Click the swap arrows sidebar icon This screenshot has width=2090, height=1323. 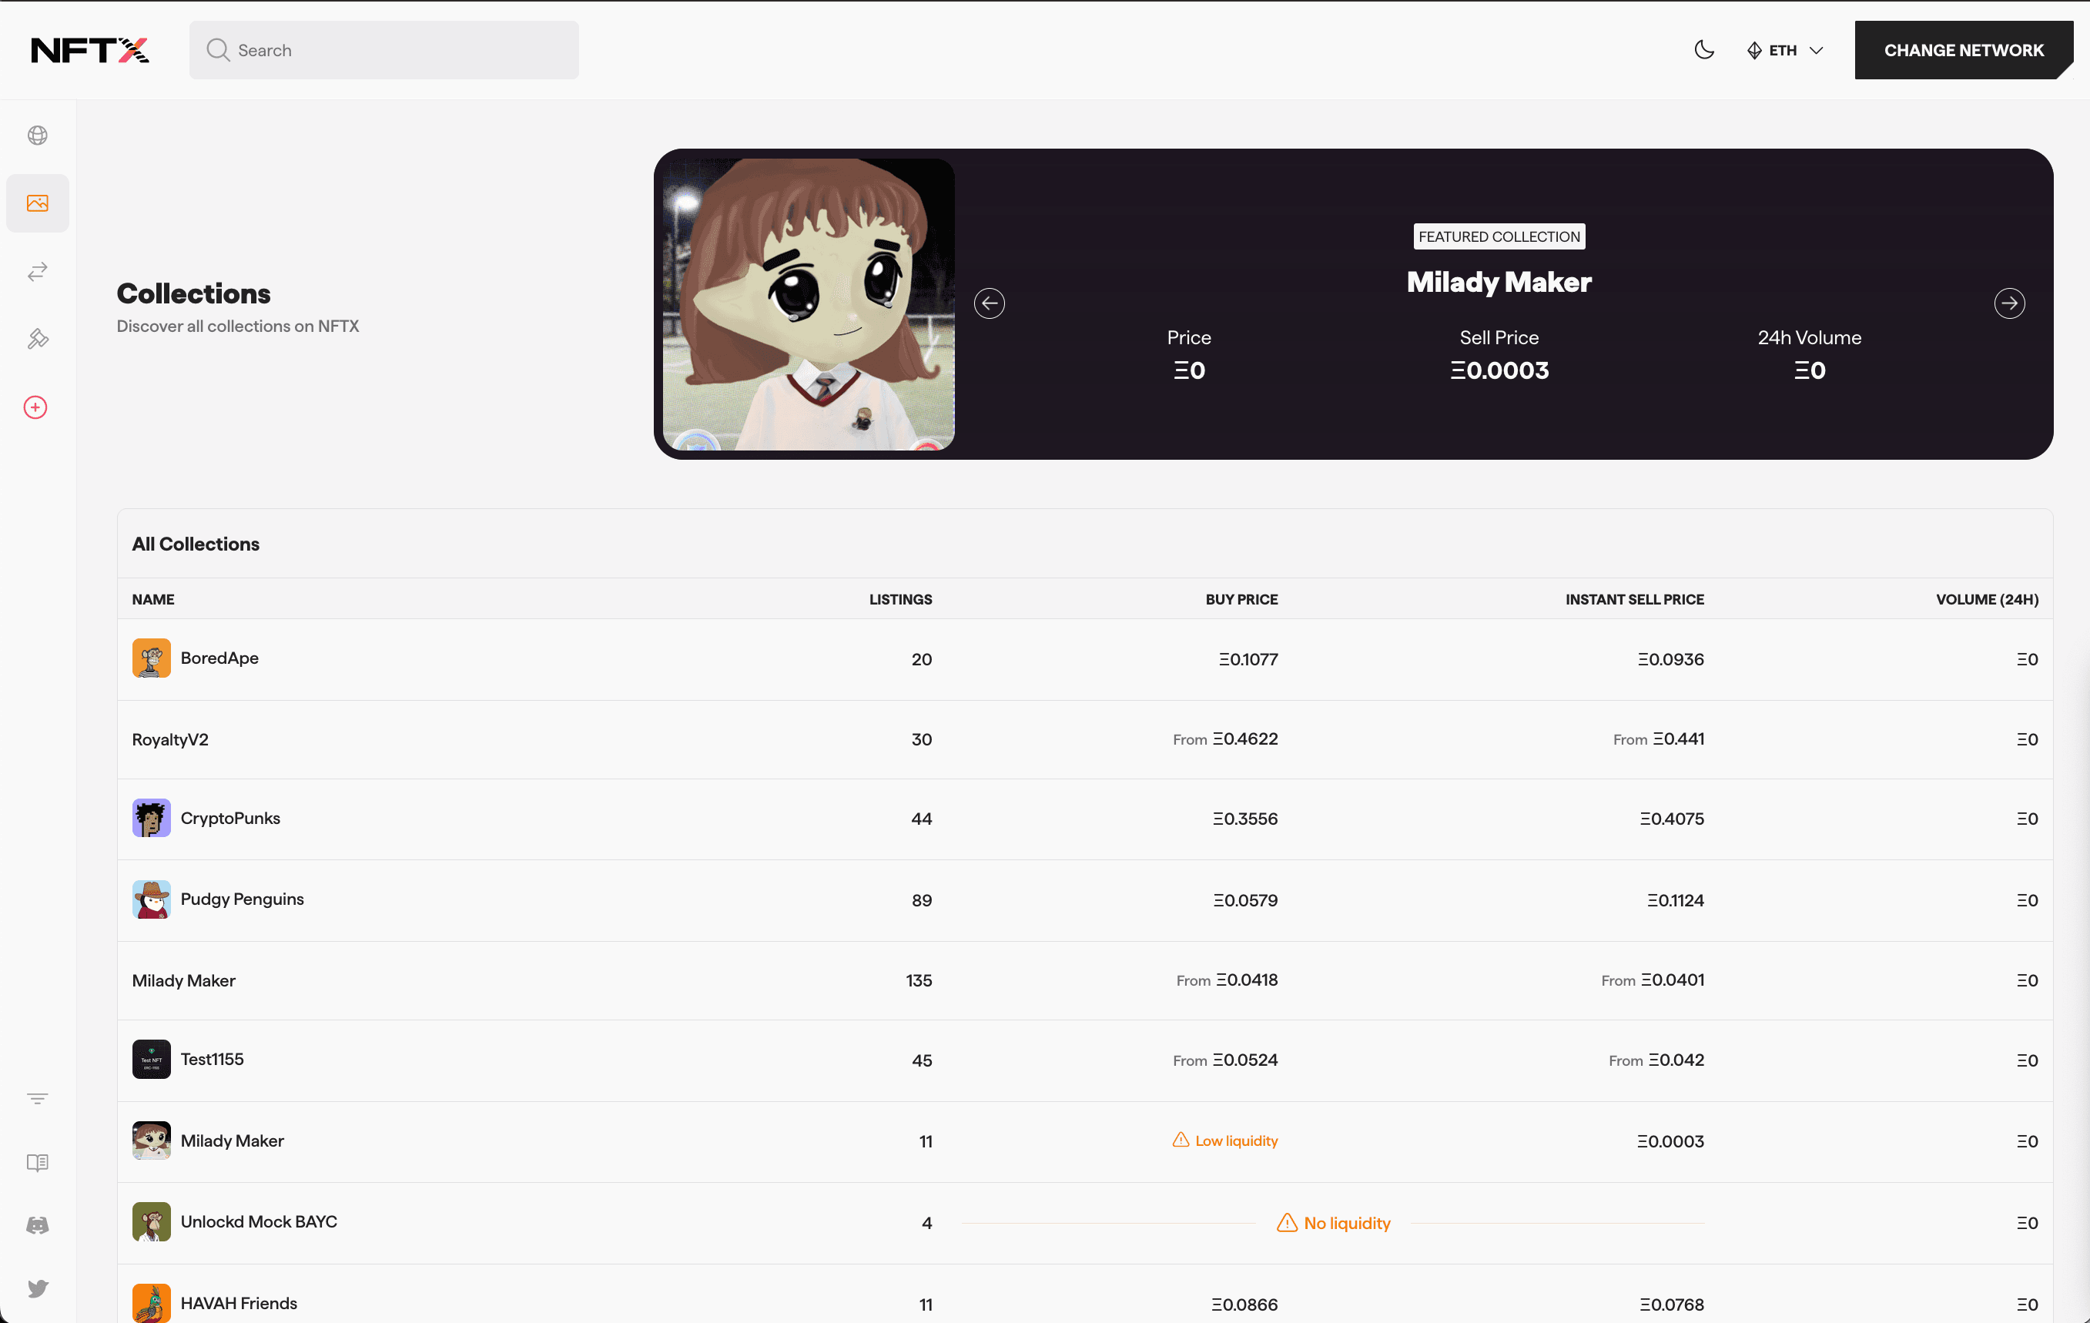pyautogui.click(x=37, y=272)
